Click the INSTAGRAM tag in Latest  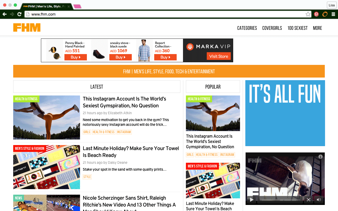(124, 132)
